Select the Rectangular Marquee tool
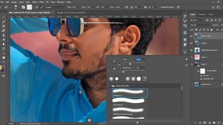This screenshot has width=223, height=125. tap(3, 17)
